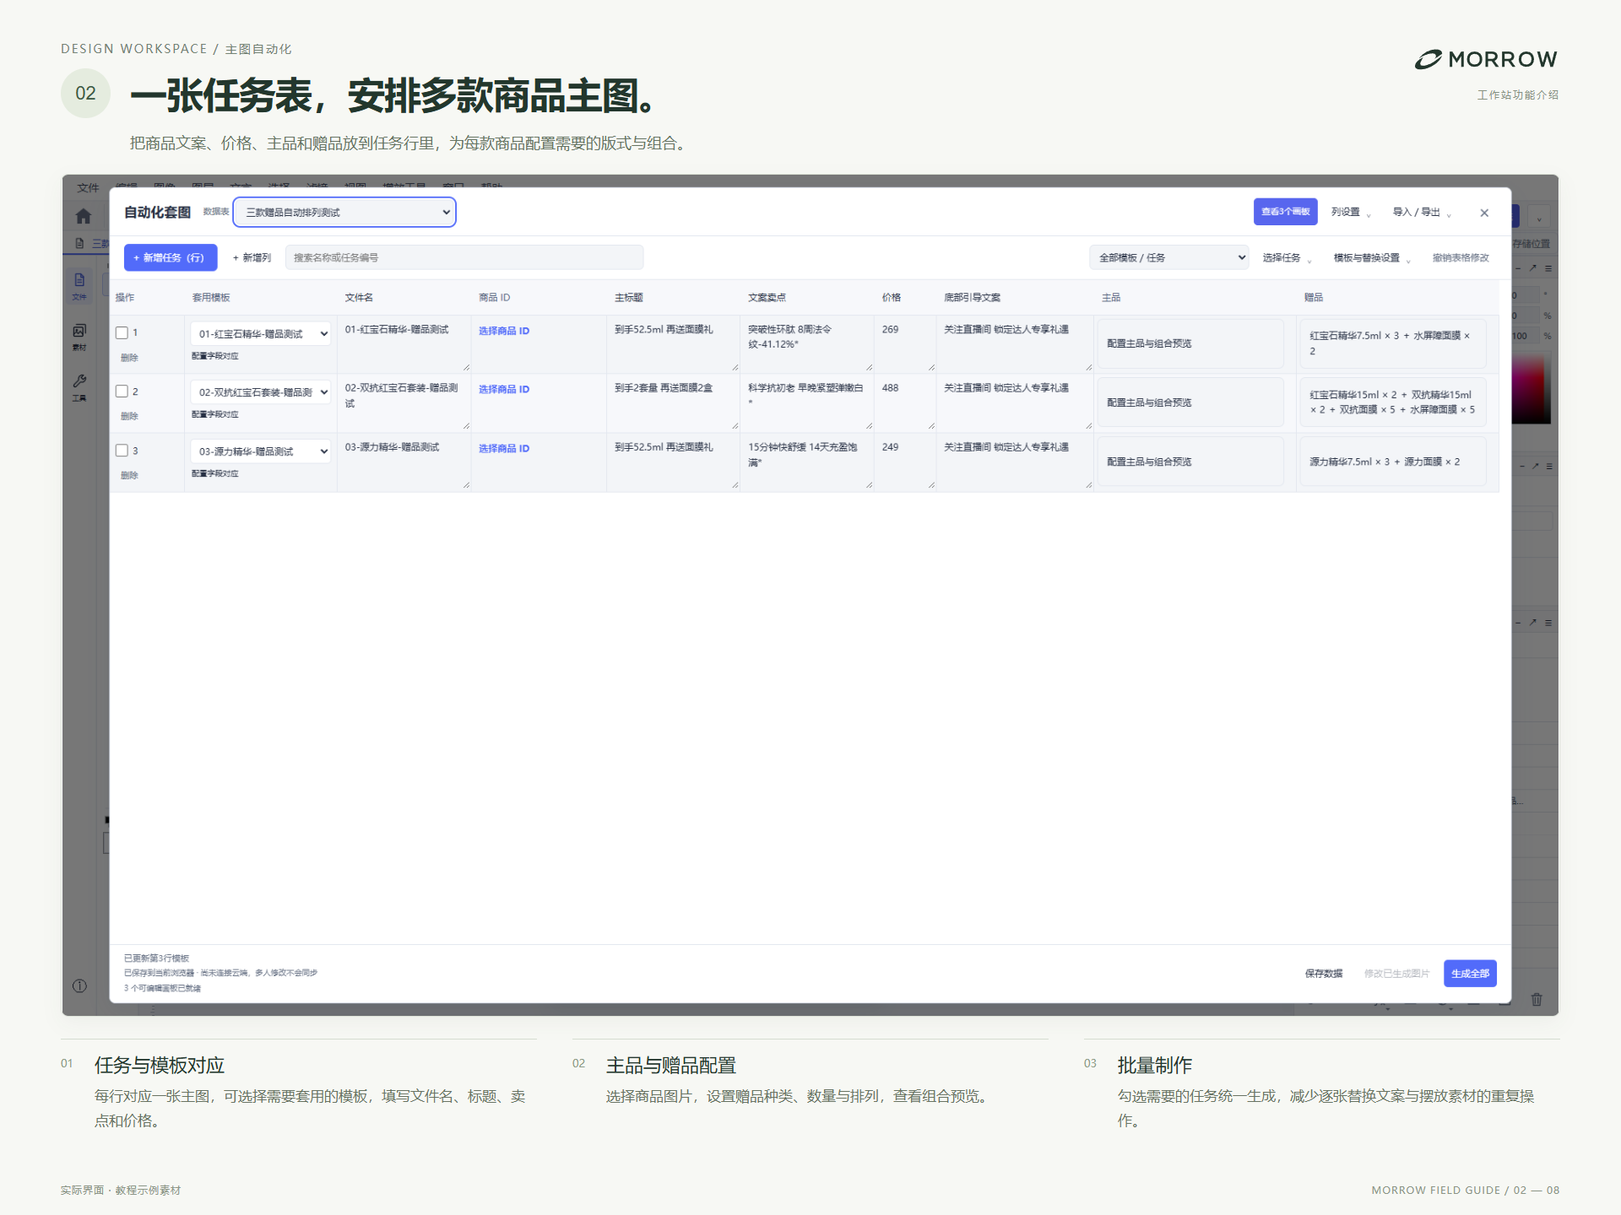The width and height of the screenshot is (1621, 1215).
Task: Expand the 导入 / 导出 menu
Action: click(1421, 212)
